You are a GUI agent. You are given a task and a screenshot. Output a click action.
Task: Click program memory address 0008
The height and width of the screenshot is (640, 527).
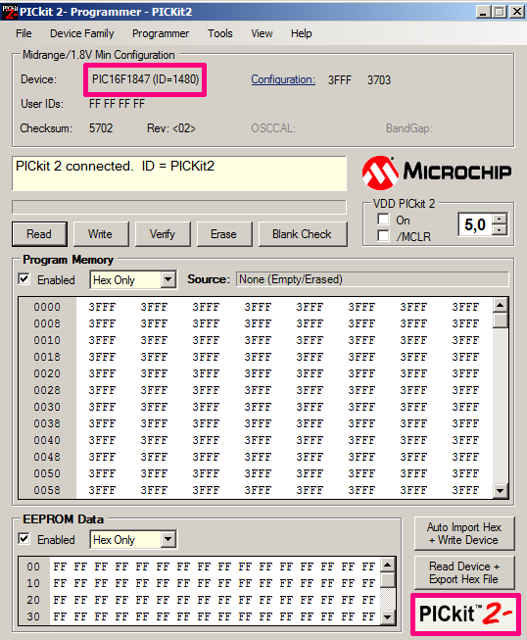pos(47,323)
